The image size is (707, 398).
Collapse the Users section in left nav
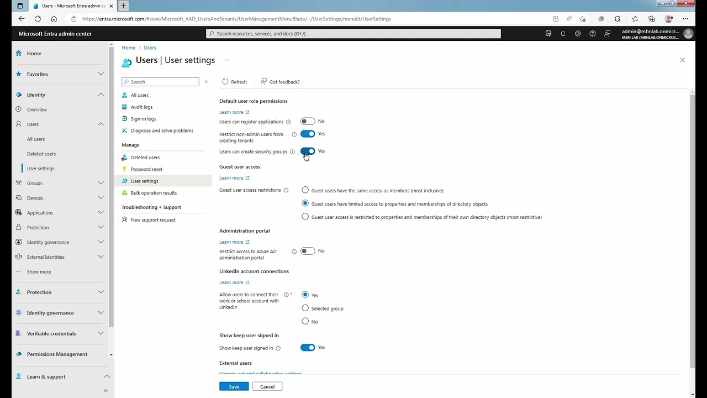pos(101,124)
